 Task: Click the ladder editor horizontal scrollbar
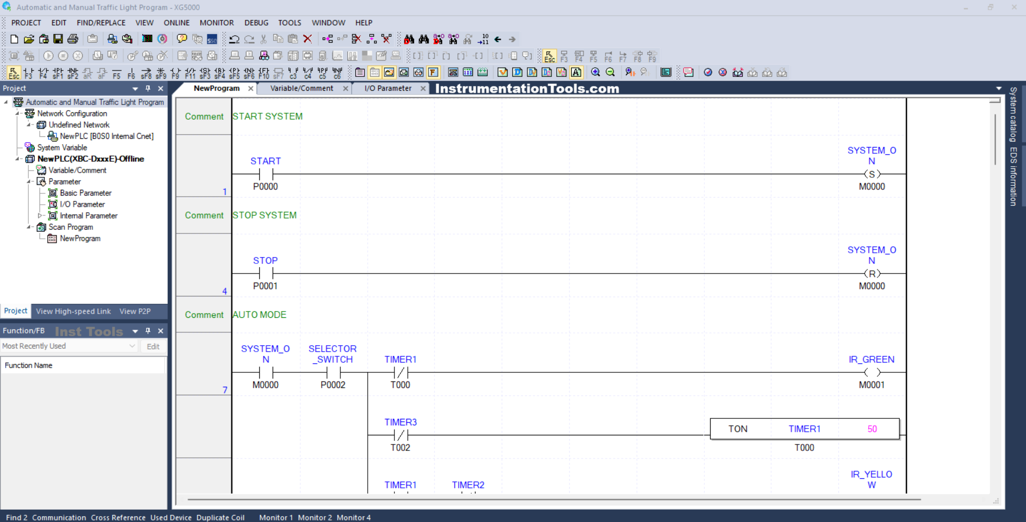pos(553,500)
